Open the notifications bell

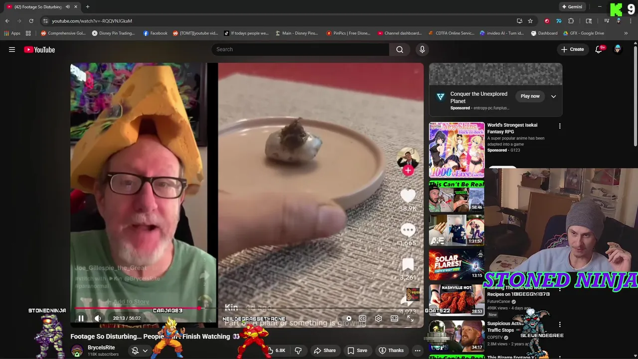point(599,49)
